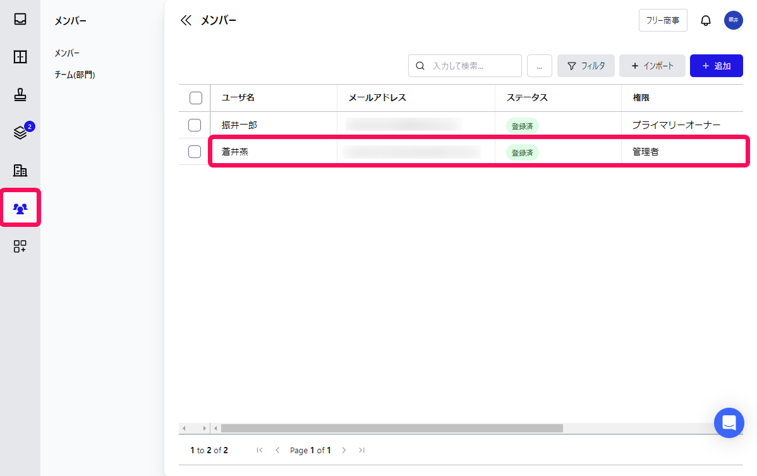Open the layers icon with badge 2
Viewport: 757px width, 476px height.
coord(20,132)
